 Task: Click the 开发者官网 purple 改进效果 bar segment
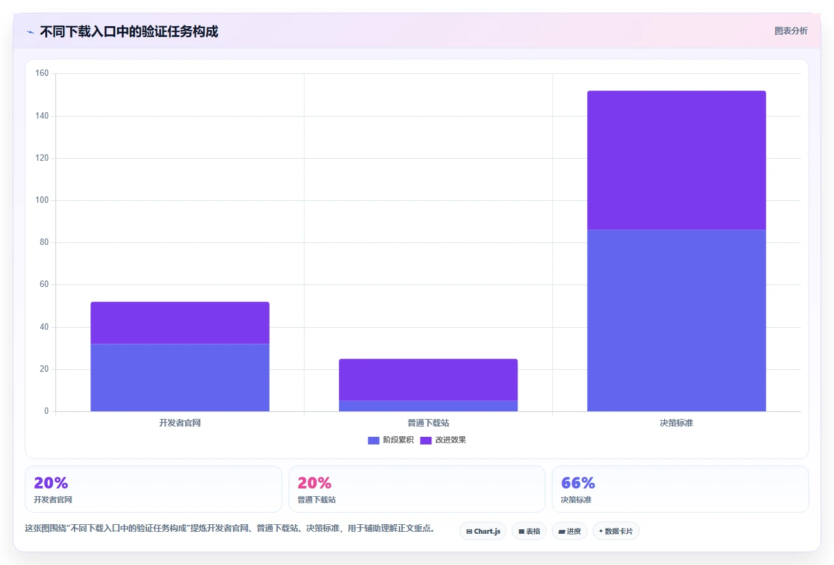click(180, 323)
